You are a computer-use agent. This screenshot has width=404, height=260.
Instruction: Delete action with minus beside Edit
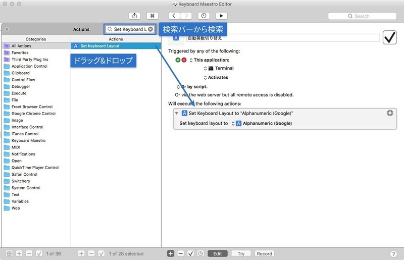(x=181, y=253)
